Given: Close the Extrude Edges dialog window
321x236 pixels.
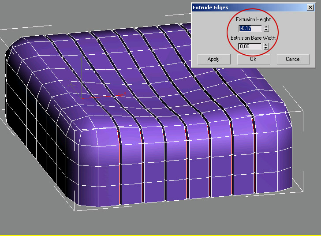Looking at the screenshot, I should coord(310,7).
